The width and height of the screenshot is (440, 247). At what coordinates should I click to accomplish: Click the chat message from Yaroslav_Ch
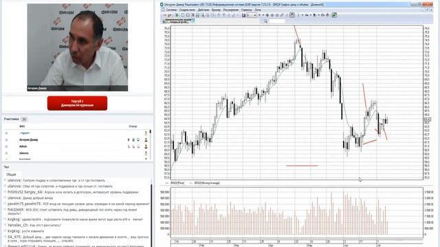click(34, 225)
